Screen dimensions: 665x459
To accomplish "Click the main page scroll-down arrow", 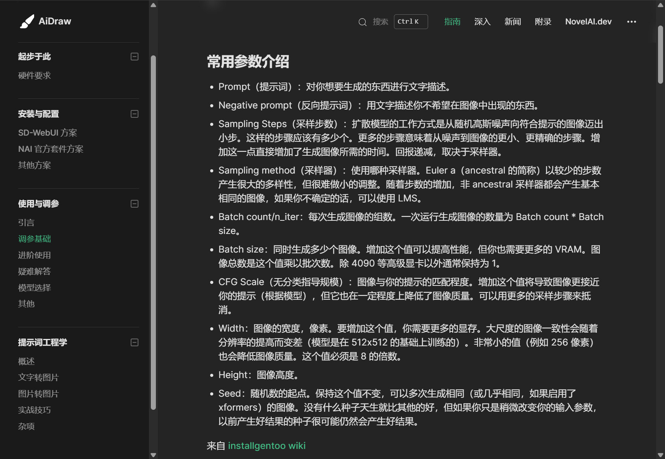I will [x=661, y=455].
